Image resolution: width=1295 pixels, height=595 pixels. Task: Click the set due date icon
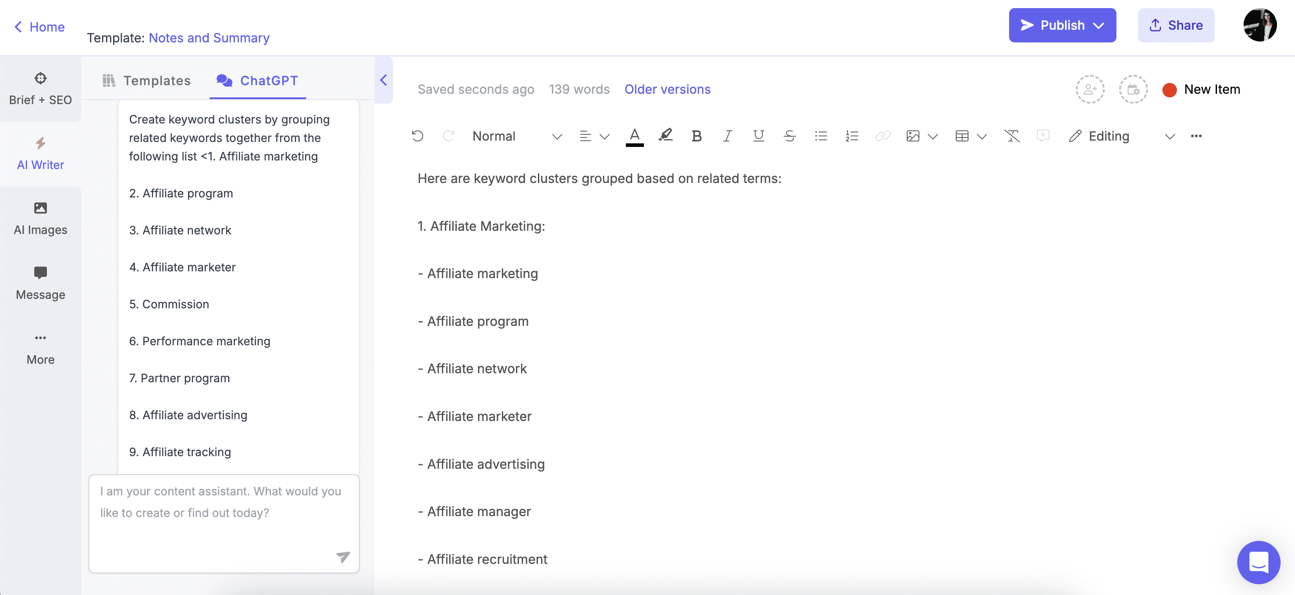click(x=1133, y=89)
